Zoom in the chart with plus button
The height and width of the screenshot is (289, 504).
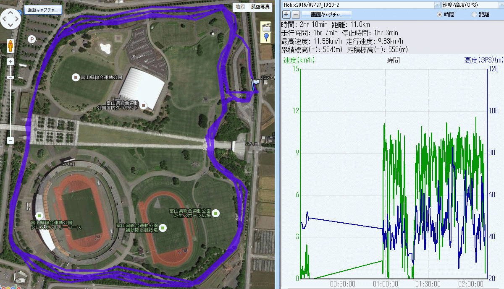tap(286, 14)
